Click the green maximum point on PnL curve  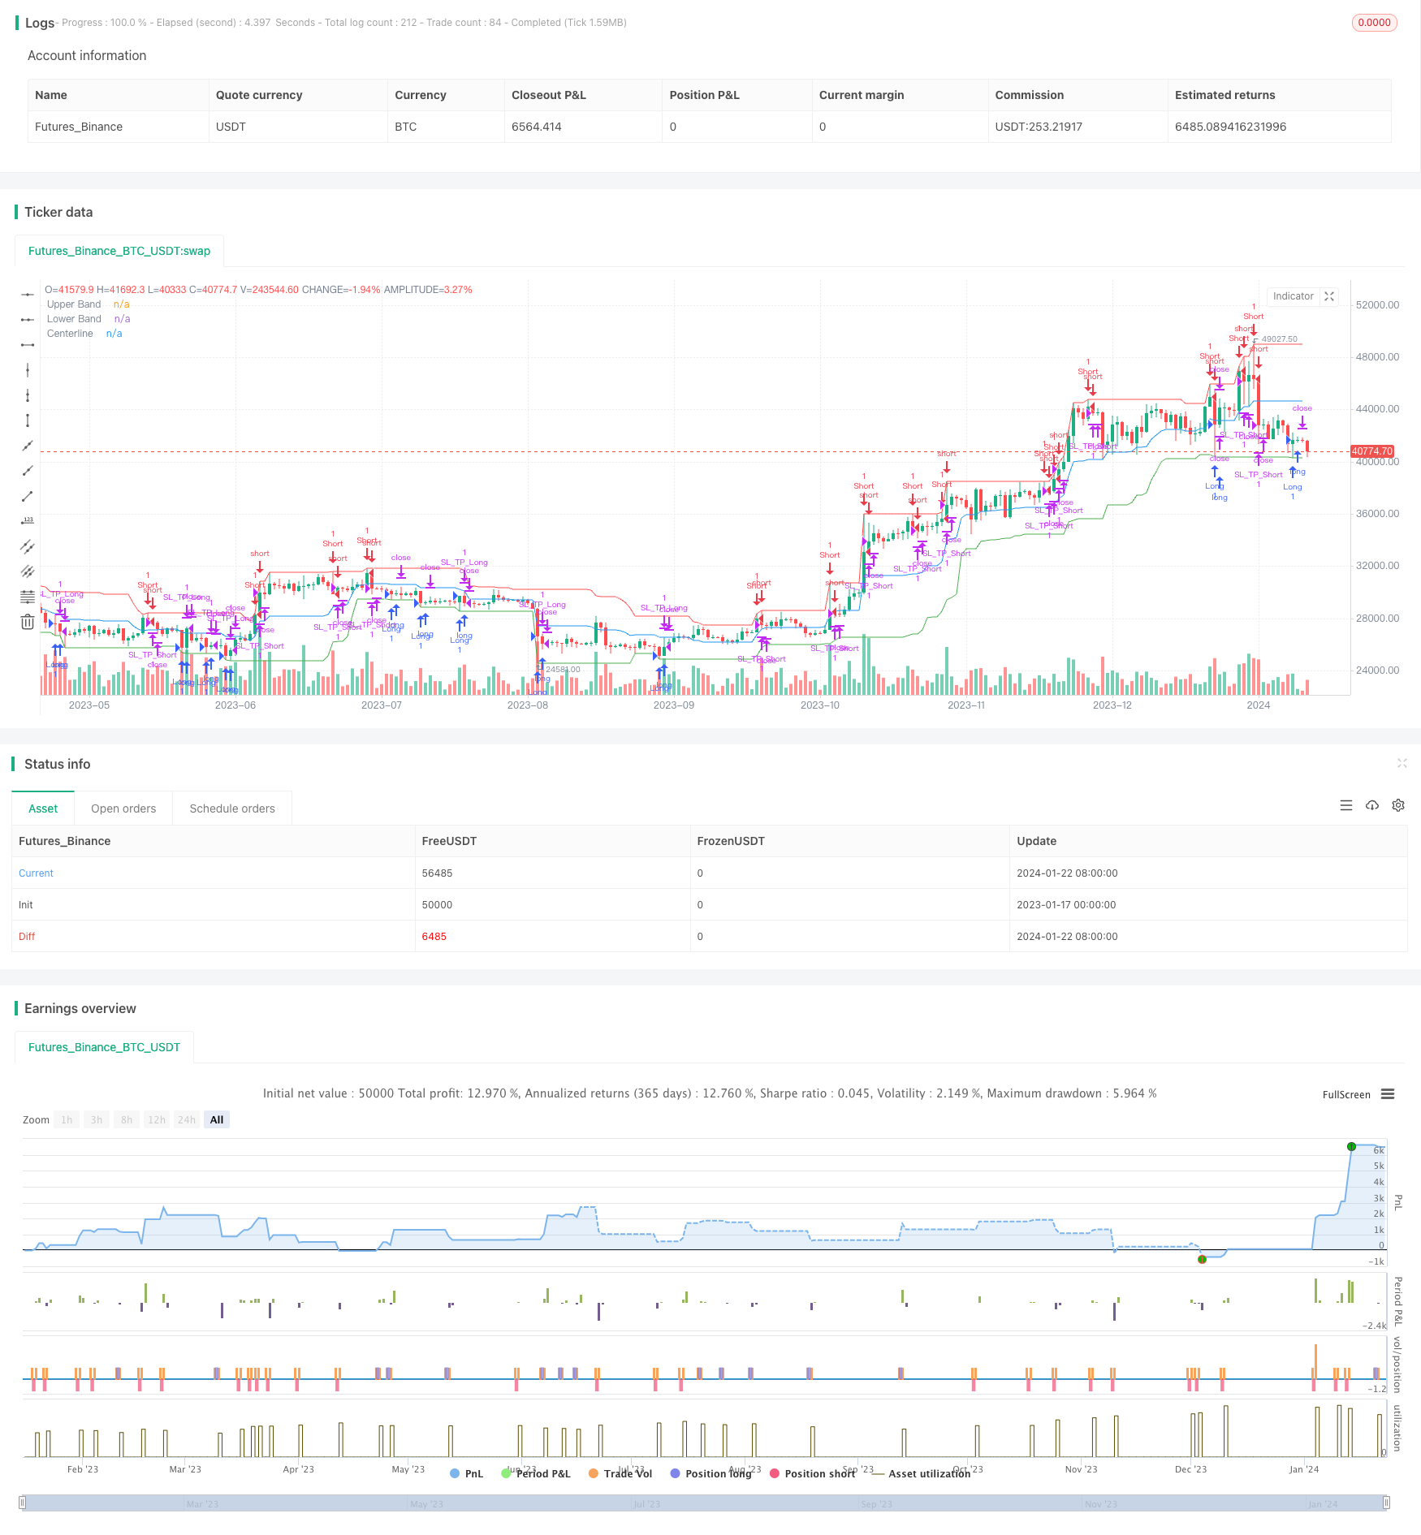point(1351,1146)
